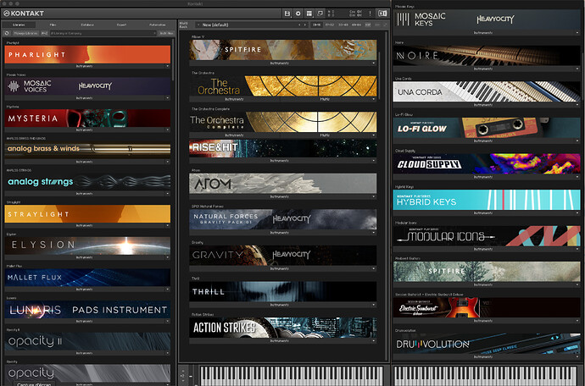Toggle the Instr Nav button
Viewport: 585px width, 386px height.
point(166,33)
